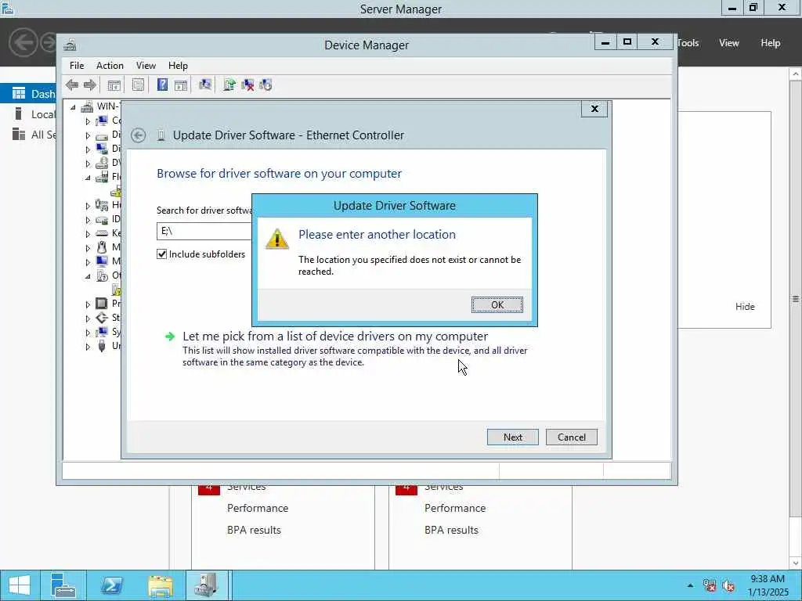Open View menu in Server Manager
Viewport: 802px width, 601px height.
click(x=729, y=43)
